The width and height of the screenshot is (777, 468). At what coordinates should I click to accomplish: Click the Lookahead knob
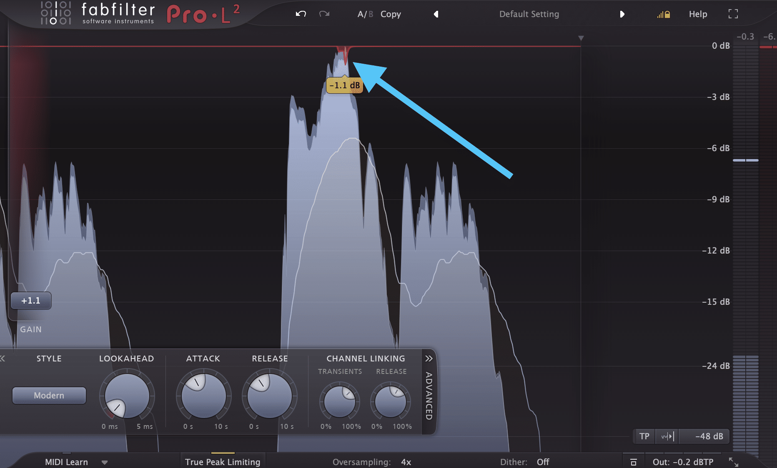click(x=127, y=396)
